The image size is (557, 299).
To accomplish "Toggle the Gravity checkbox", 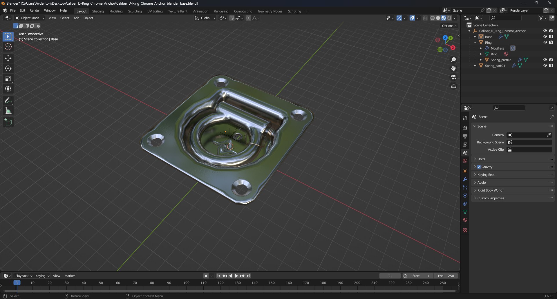I will 479,167.
